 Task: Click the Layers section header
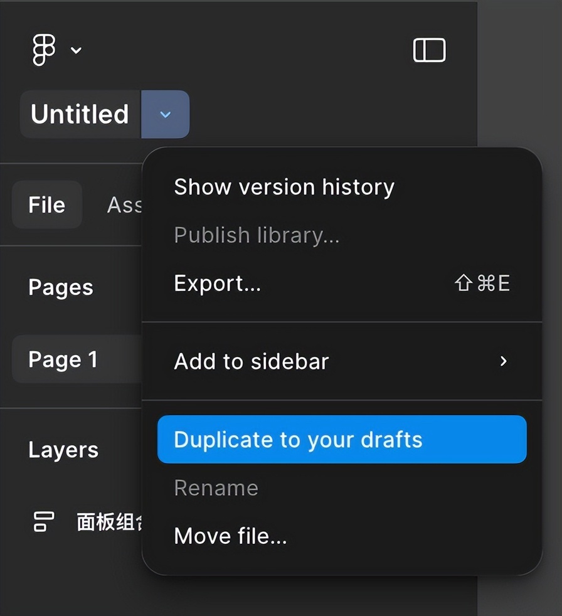[63, 450]
